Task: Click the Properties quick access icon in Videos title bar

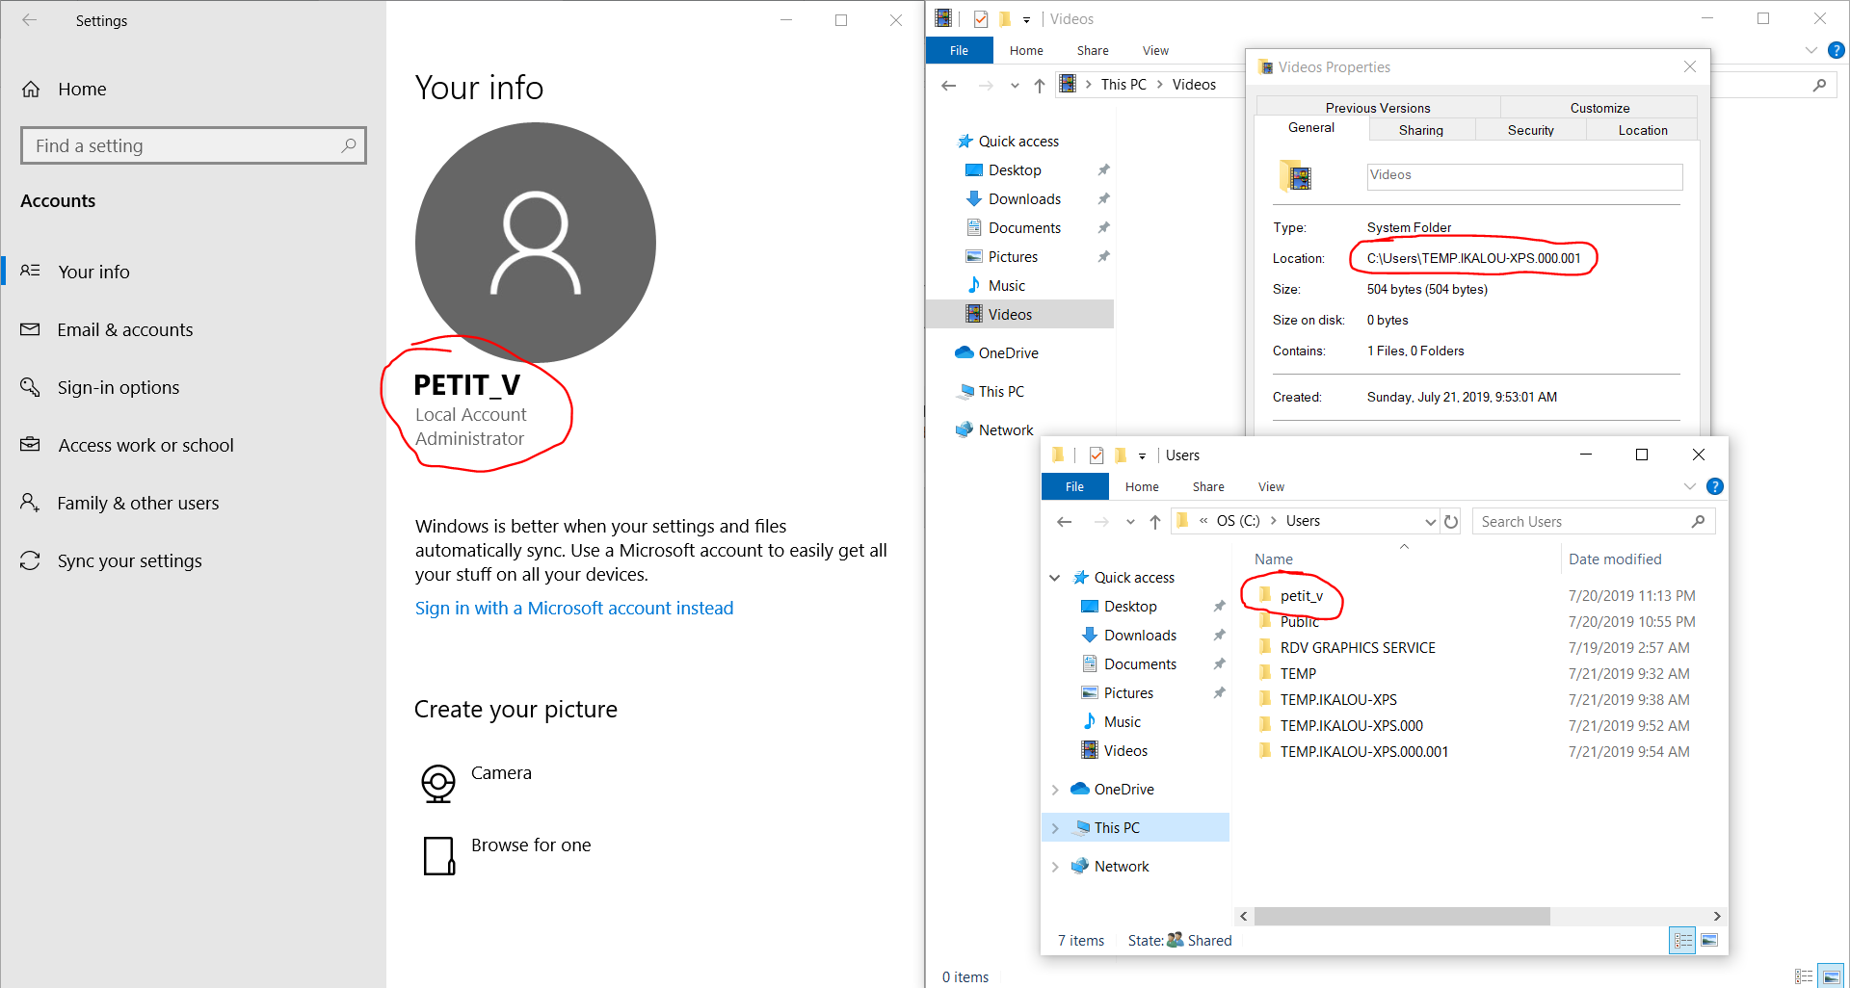Action: (x=981, y=19)
